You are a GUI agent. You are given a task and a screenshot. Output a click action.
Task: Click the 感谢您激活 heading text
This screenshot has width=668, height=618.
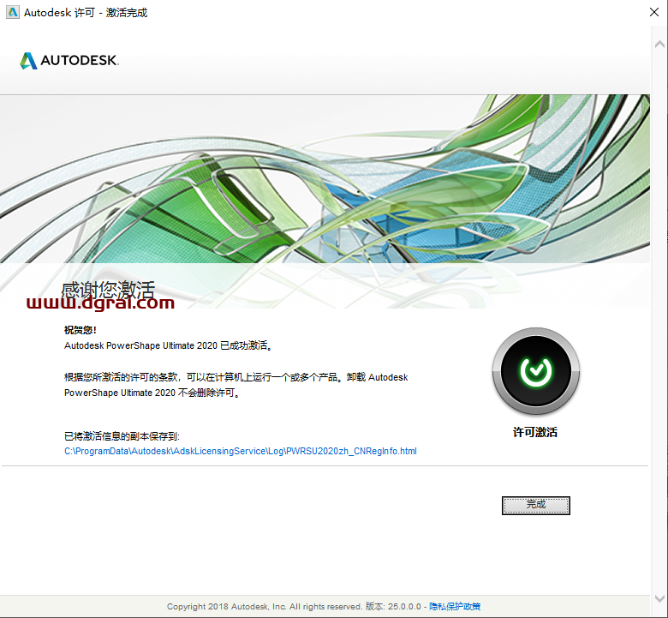108,291
